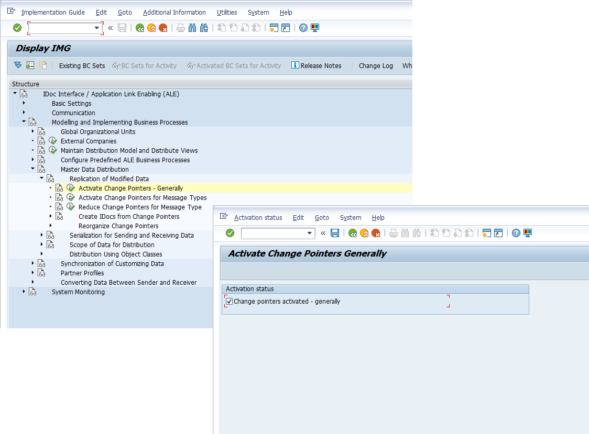Screen dimensions: 589x434
Task: Execute the IMG activity for Activate Change Pointers - Generally
Action: coord(71,188)
